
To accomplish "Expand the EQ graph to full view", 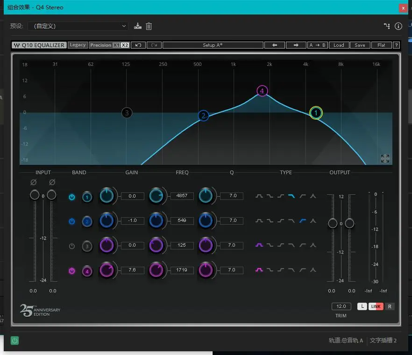I will [x=385, y=158].
